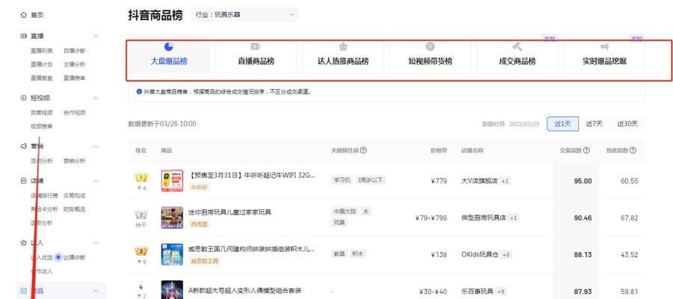Screen dimensions: 673x299
Task: Open 主播分析 in the sidebar
Action: pyautogui.click(x=75, y=64)
